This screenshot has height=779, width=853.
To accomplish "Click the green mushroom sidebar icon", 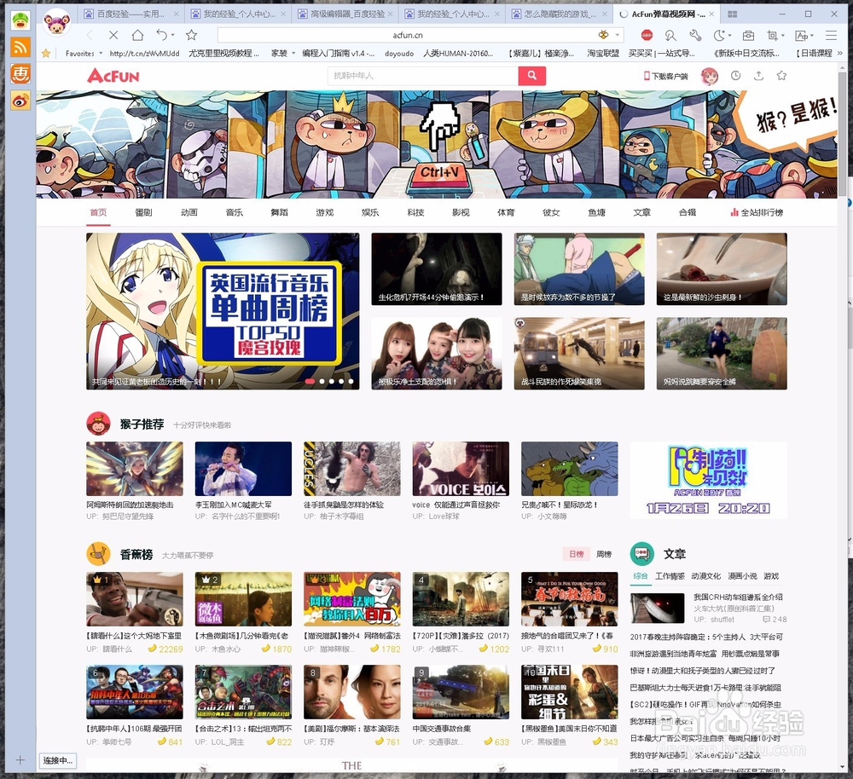I will tap(20, 20).
